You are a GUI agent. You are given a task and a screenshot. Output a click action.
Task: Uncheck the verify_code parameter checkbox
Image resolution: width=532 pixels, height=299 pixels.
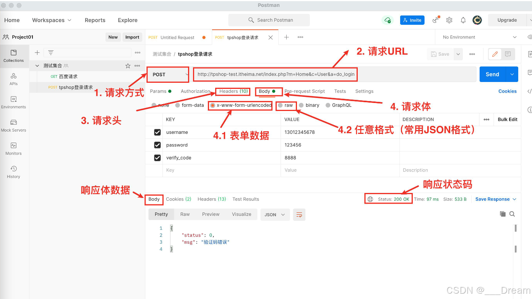(157, 158)
